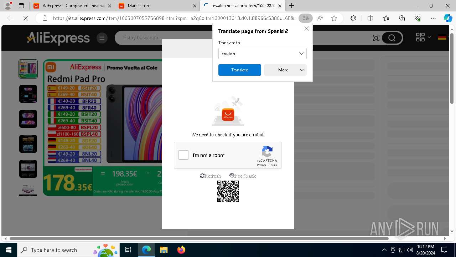Viewport: 456px width, 257px height.
Task: Select the fourth product thumbnail
Action: click(28, 144)
